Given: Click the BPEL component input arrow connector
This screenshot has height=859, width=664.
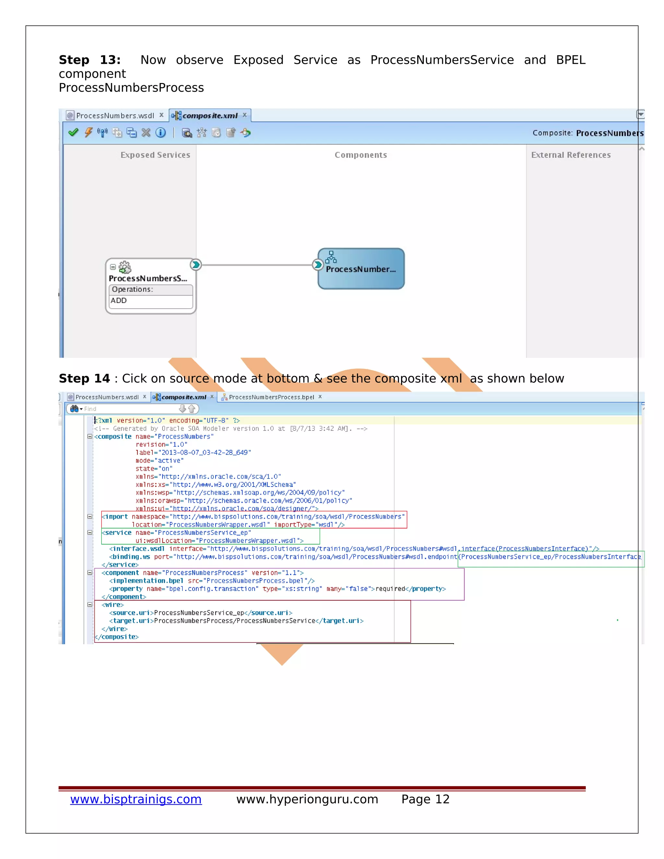Looking at the screenshot, I should pos(318,265).
